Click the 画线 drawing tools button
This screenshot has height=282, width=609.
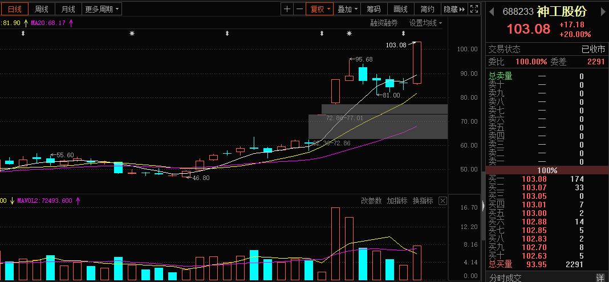click(400, 9)
